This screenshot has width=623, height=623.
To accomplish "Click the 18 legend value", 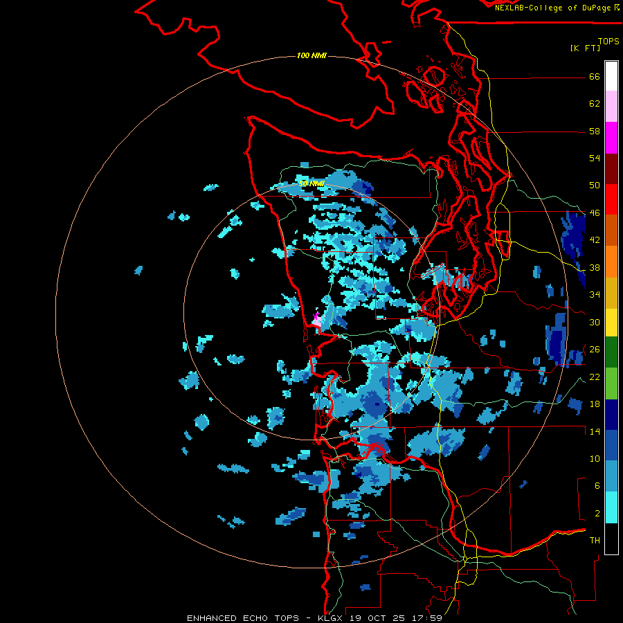I will point(595,404).
